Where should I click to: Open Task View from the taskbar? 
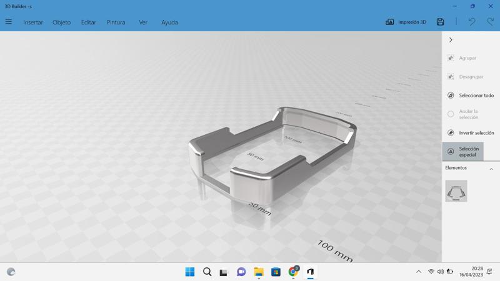pos(224,272)
